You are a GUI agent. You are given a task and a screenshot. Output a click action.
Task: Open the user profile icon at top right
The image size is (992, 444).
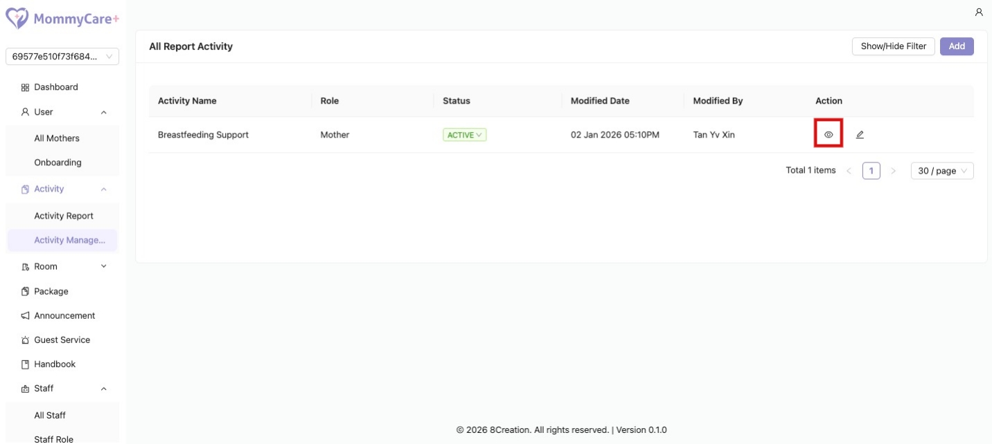[978, 12]
